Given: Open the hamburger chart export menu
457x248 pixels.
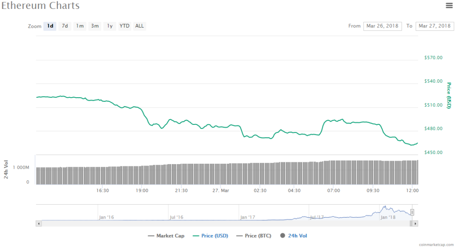Looking at the screenshot, I should coord(449,5).
